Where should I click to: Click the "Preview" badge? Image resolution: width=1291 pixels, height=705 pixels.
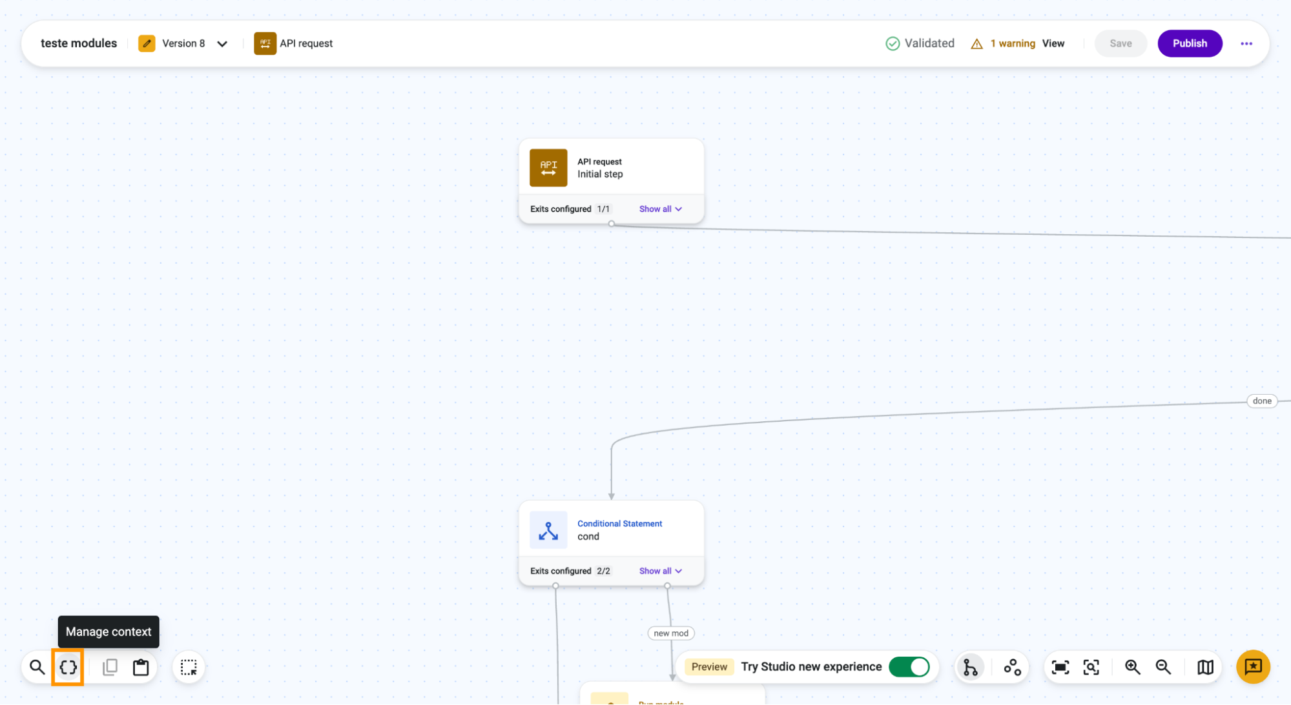tap(709, 667)
